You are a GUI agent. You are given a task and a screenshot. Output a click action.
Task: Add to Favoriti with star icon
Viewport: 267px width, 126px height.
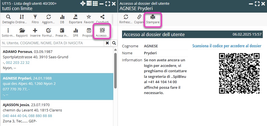tap(89, 19)
